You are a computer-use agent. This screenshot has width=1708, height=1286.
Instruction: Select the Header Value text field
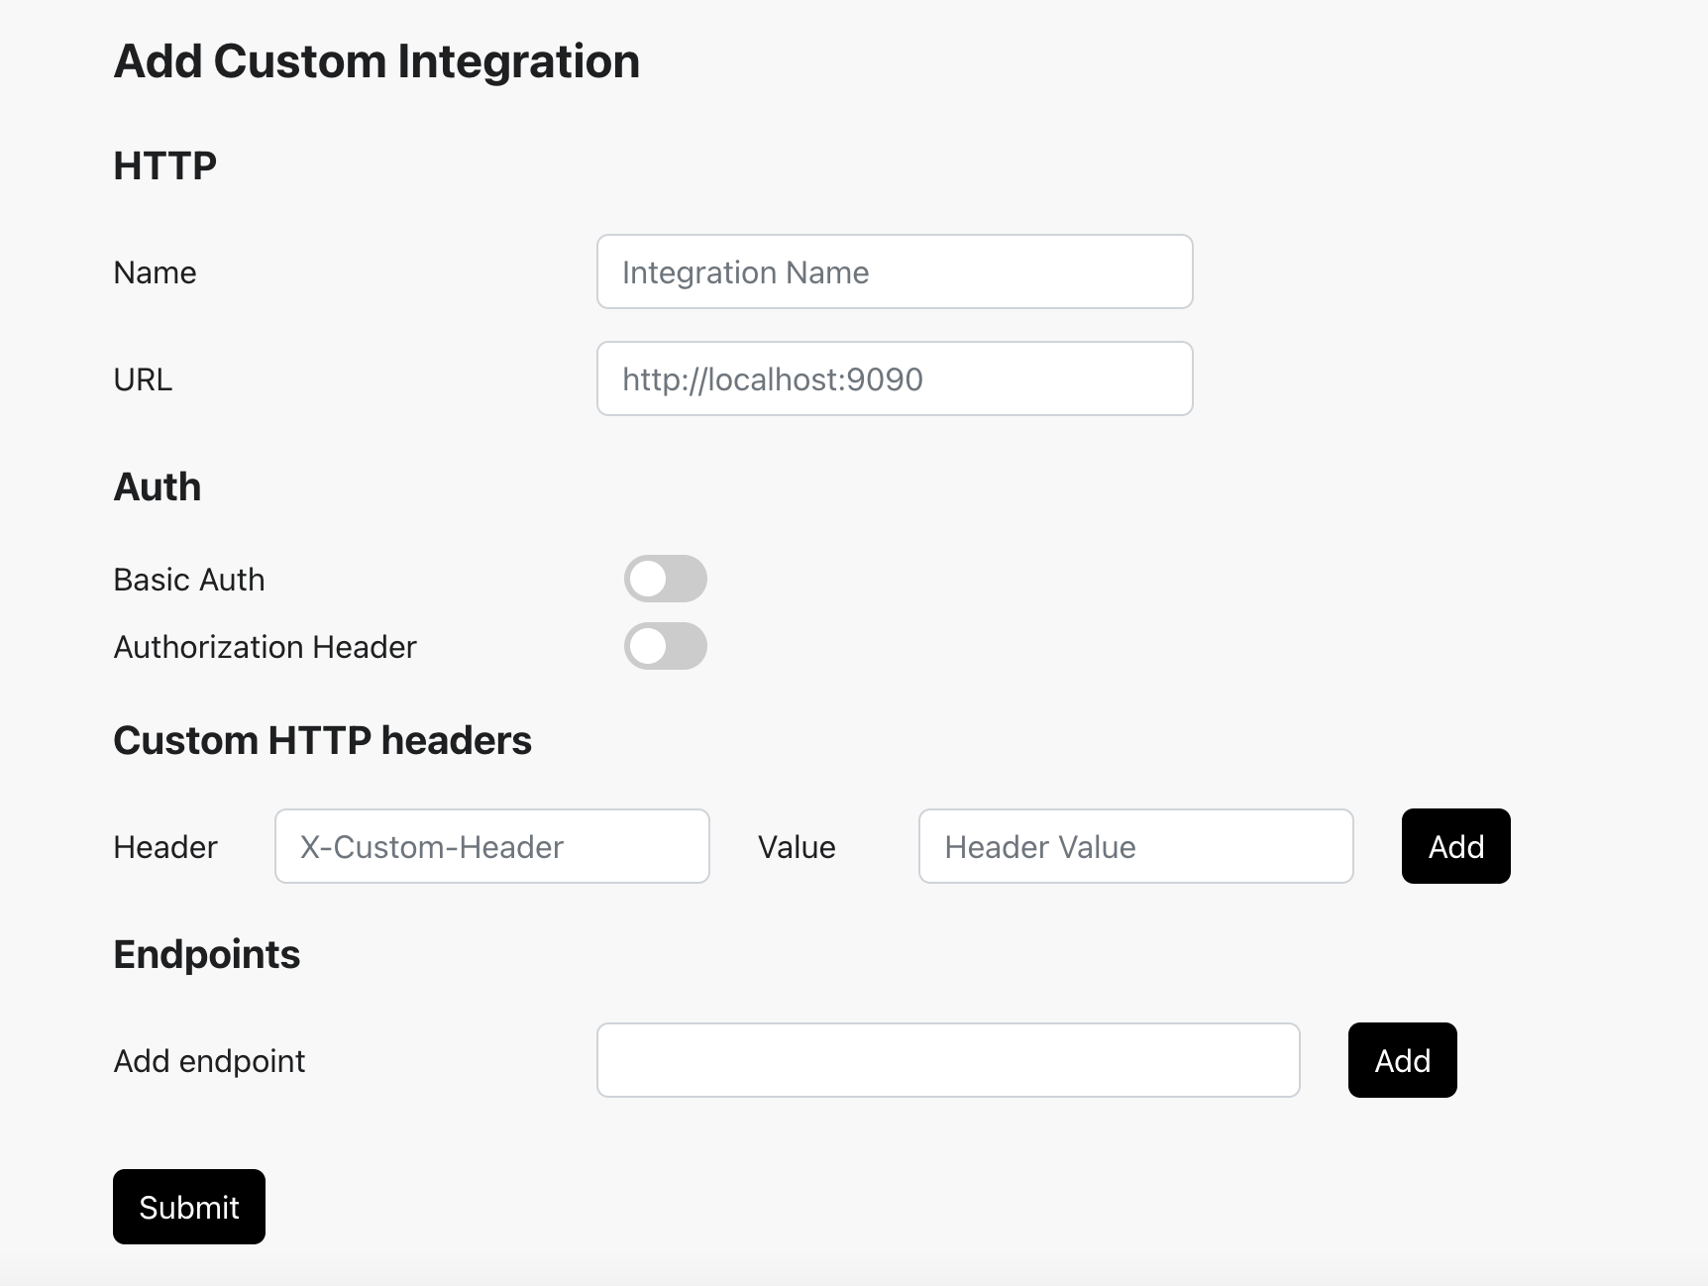click(1135, 846)
